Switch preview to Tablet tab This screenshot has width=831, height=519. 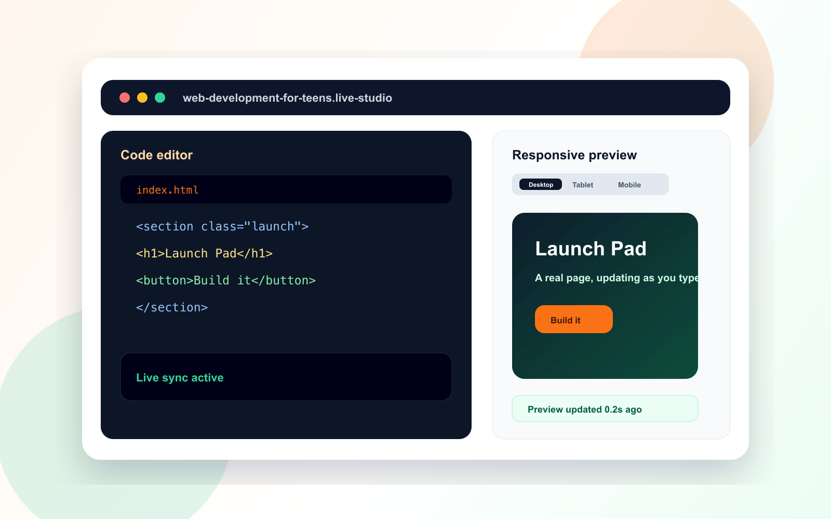(583, 185)
